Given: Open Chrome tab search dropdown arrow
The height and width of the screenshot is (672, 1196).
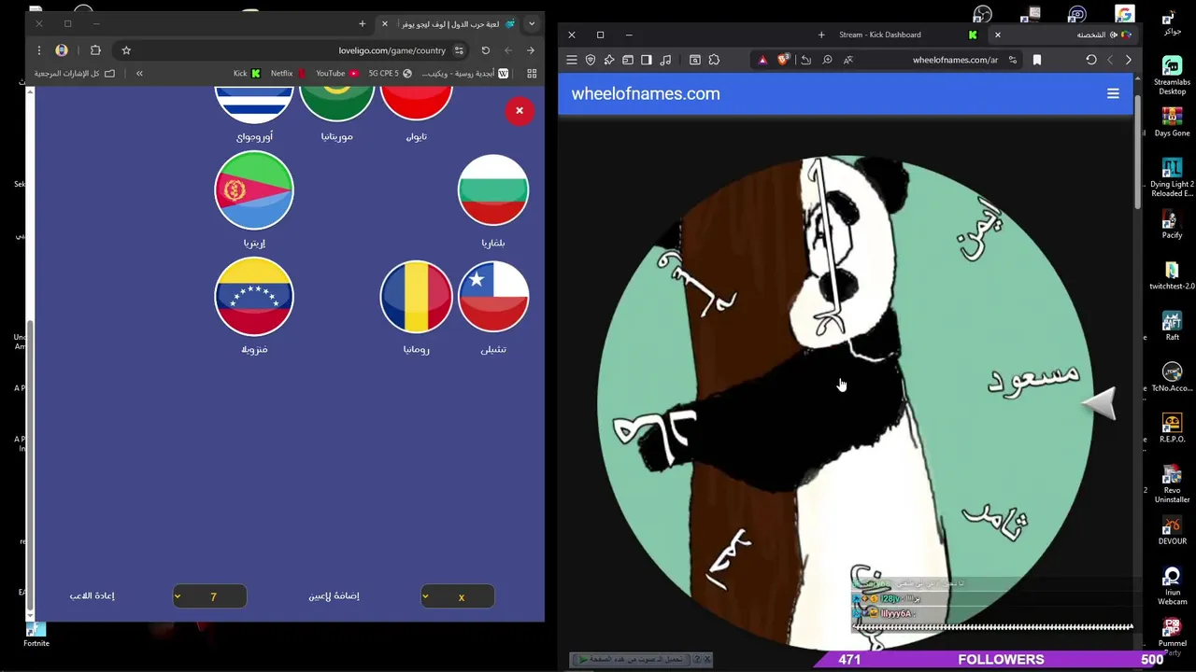Looking at the screenshot, I should click(532, 23).
